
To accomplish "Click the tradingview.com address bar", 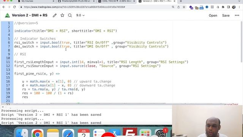I will tap(74, 7).
